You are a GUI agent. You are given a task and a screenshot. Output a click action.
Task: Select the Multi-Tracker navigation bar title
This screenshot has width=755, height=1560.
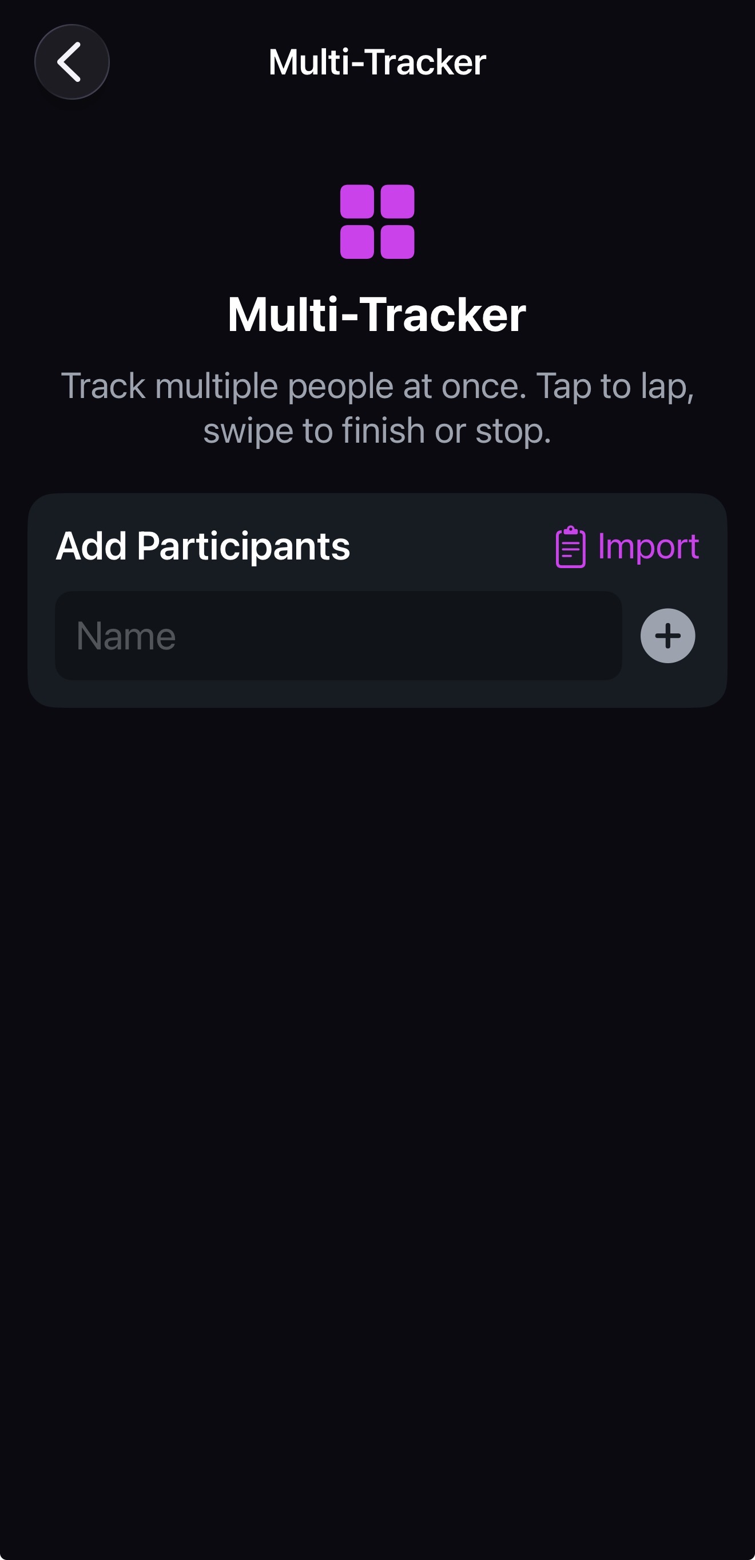point(377,62)
